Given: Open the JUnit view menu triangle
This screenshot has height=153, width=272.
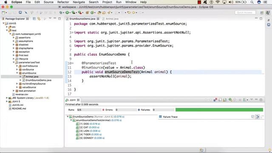Looking at the screenshot, I should (252, 99).
